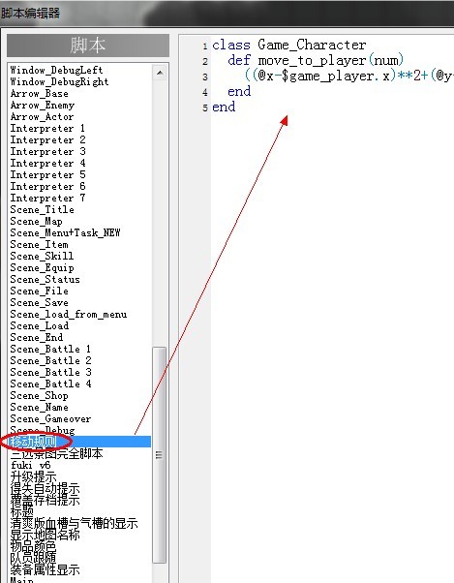Select Scene_Load script

coord(40,325)
